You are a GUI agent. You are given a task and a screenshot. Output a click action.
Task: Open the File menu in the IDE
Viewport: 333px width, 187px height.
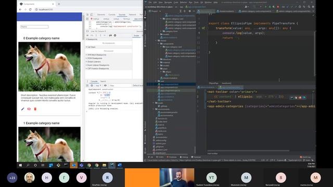[150, 2]
